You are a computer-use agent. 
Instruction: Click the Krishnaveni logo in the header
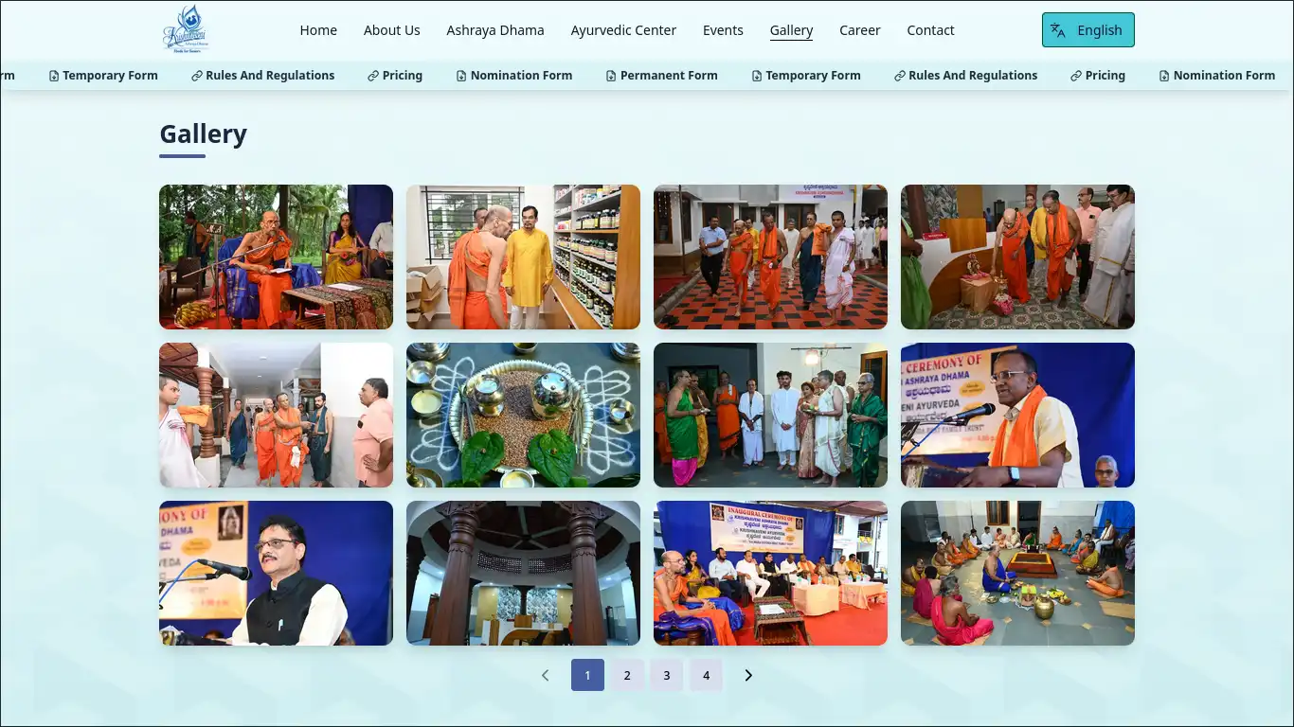point(185,29)
